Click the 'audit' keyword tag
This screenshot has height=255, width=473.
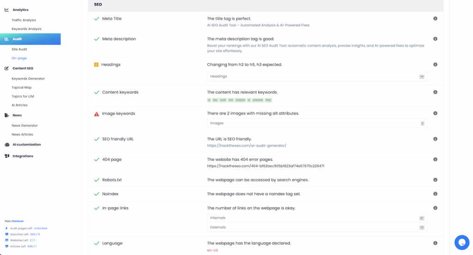[x=223, y=100]
